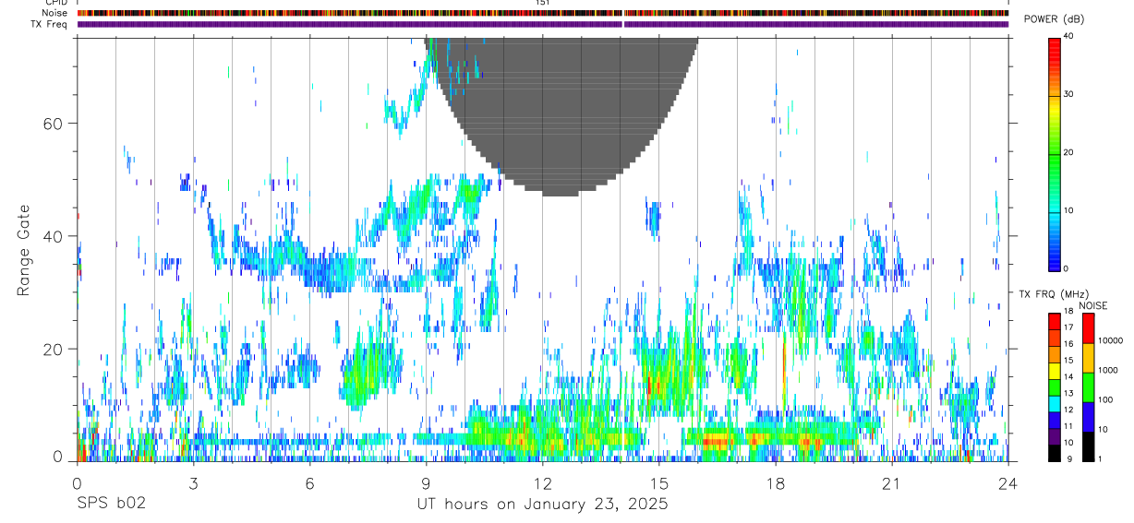The width and height of the screenshot is (1134, 523).
Task: Select the 11 tick on the TX FRQ legend
Action: [x=1068, y=426]
